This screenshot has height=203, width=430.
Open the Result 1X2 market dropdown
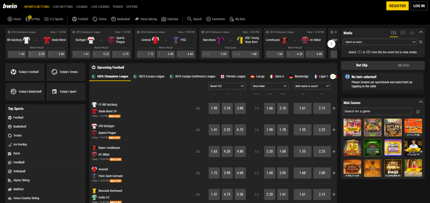[227, 86]
